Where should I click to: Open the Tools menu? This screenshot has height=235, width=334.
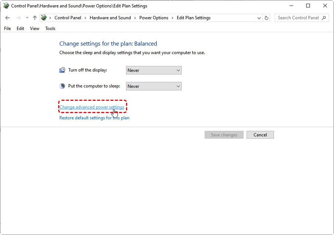[x=50, y=29]
